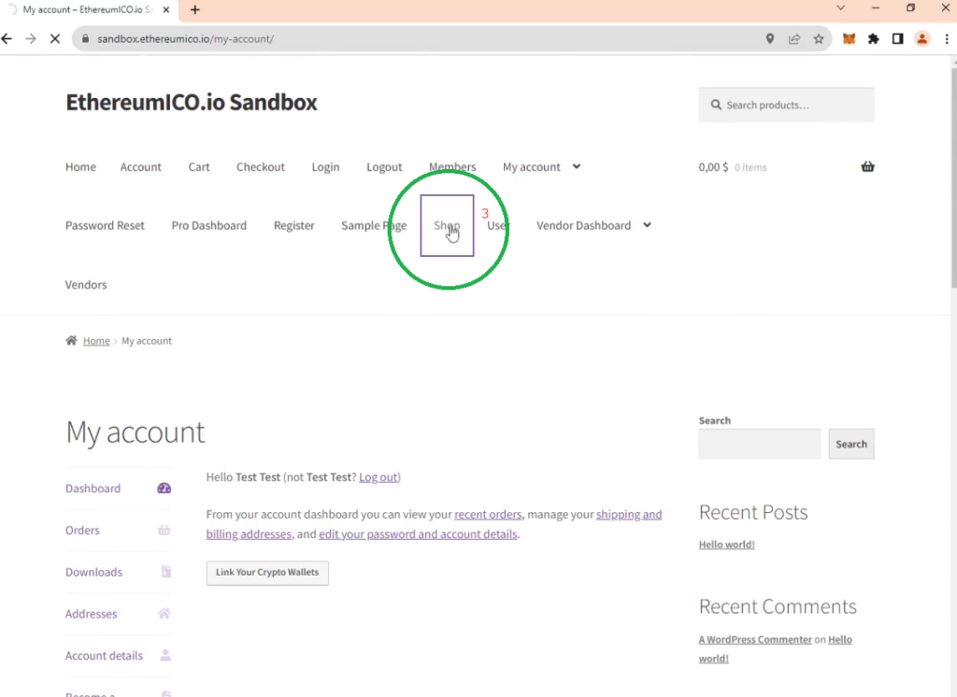
Task: Open a new browser tab
Action: coord(194,9)
